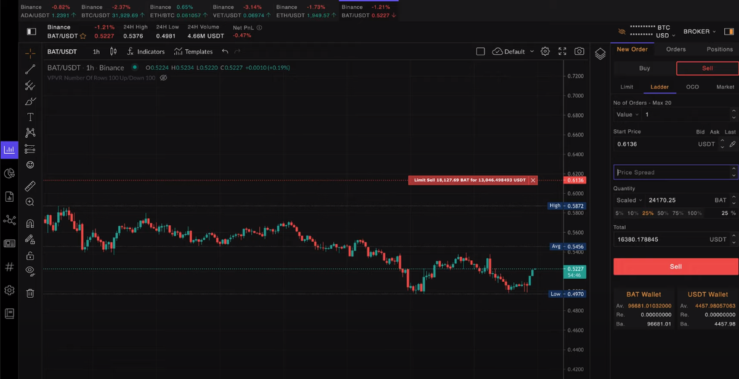
Task: Switch to the Market order tab
Action: tap(724, 87)
